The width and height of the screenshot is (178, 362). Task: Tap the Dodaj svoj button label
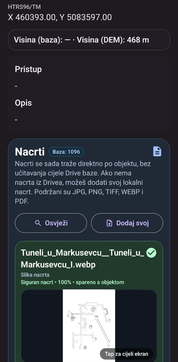(133, 223)
